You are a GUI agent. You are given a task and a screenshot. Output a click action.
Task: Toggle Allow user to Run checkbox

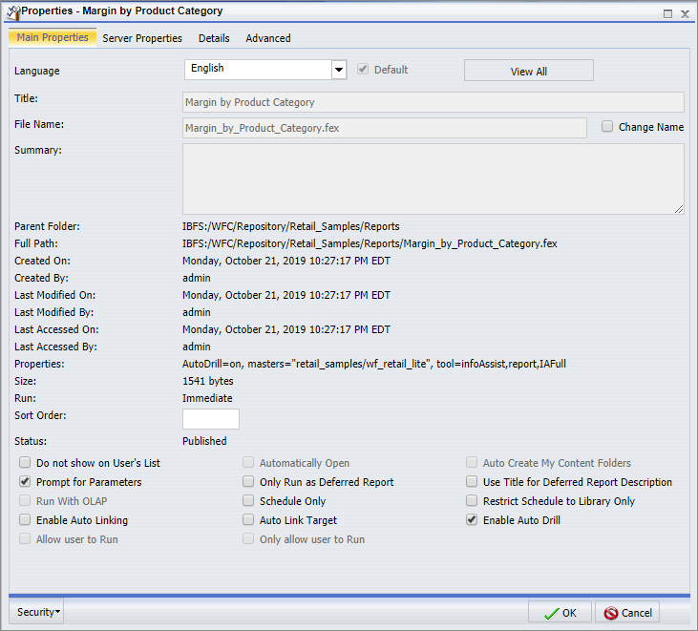tap(25, 539)
